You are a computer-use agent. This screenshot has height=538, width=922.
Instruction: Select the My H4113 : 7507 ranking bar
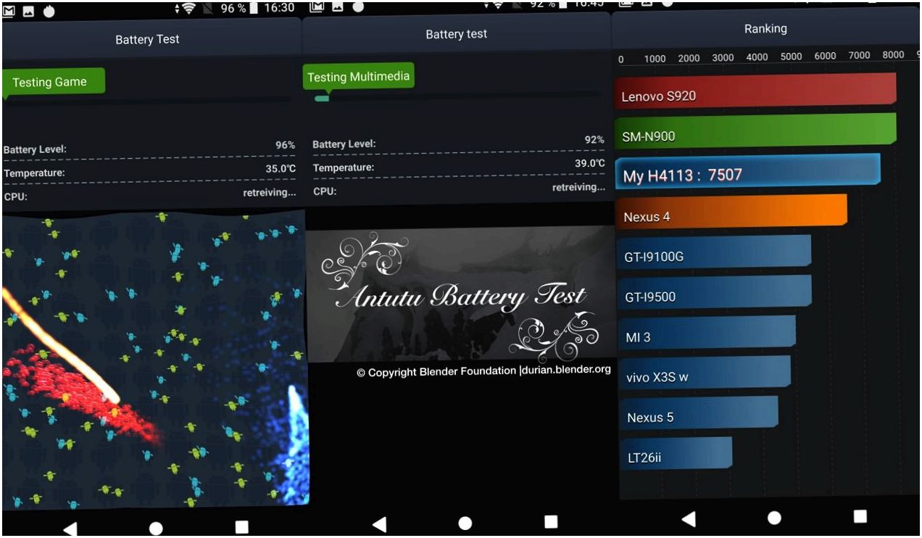click(x=748, y=173)
